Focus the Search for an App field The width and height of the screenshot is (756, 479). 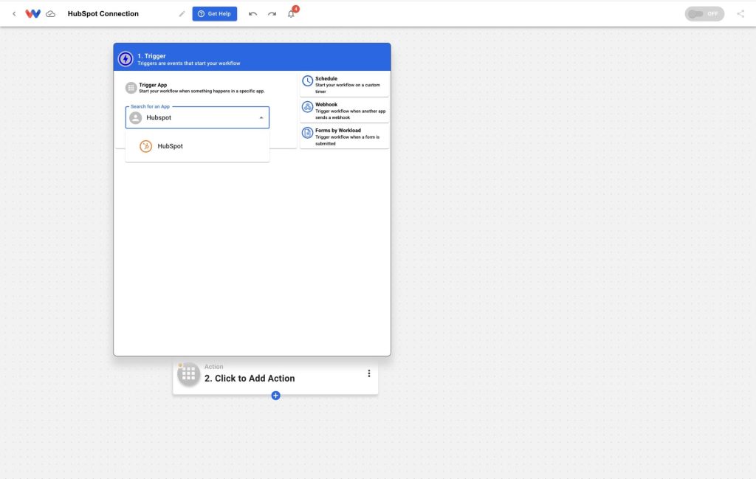coord(197,117)
